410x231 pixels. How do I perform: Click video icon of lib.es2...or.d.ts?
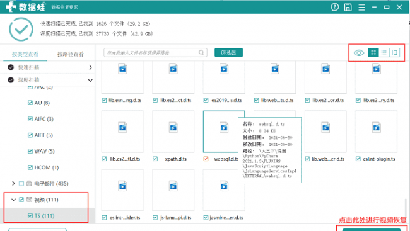(325, 69)
